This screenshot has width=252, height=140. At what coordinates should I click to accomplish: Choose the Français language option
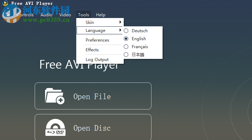tap(140, 47)
